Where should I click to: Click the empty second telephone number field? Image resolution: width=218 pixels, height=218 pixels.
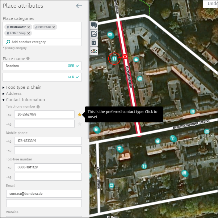pyautogui.click(x=44, y=124)
